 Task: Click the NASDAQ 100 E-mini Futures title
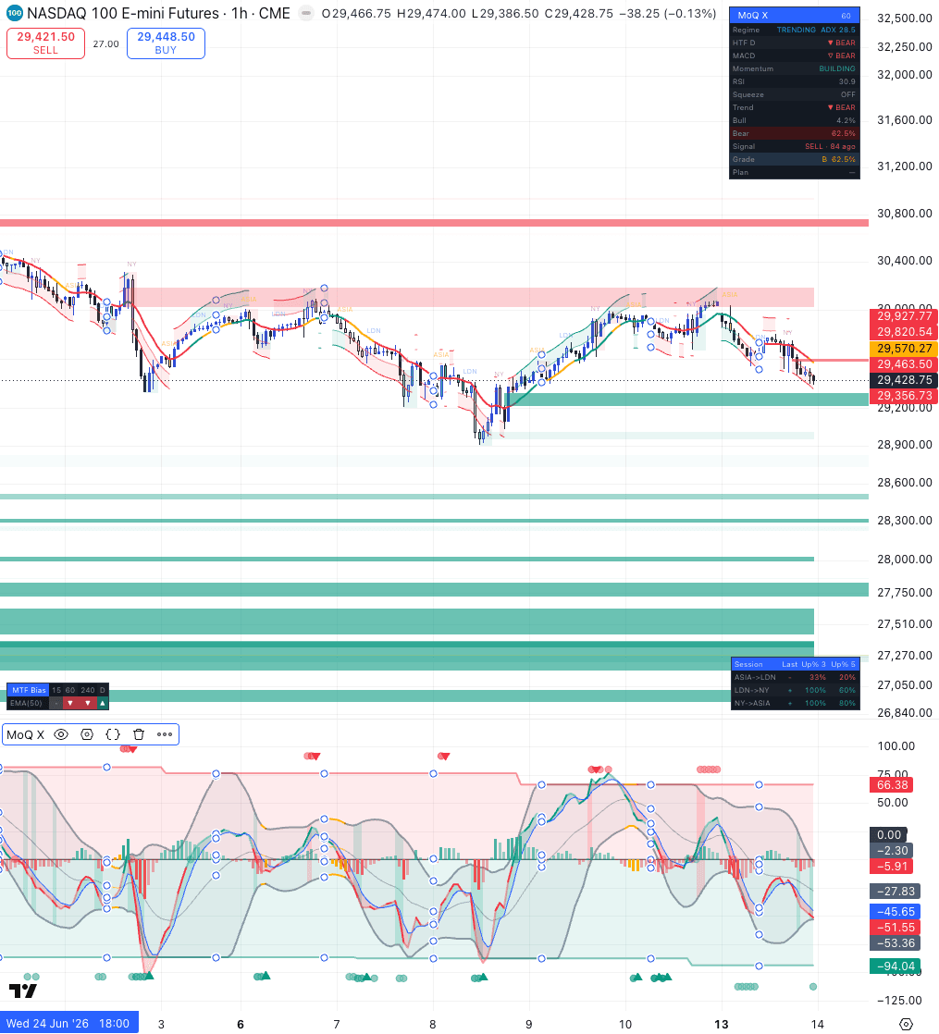point(123,13)
